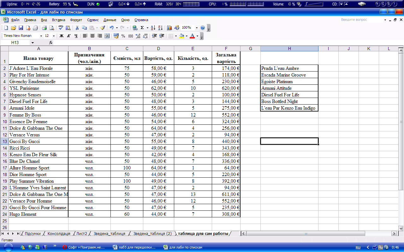Select column H header
The height and width of the screenshot is (252, 404).
(x=289, y=49)
